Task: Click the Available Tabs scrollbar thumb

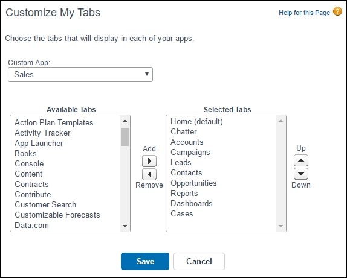Action: (x=125, y=137)
